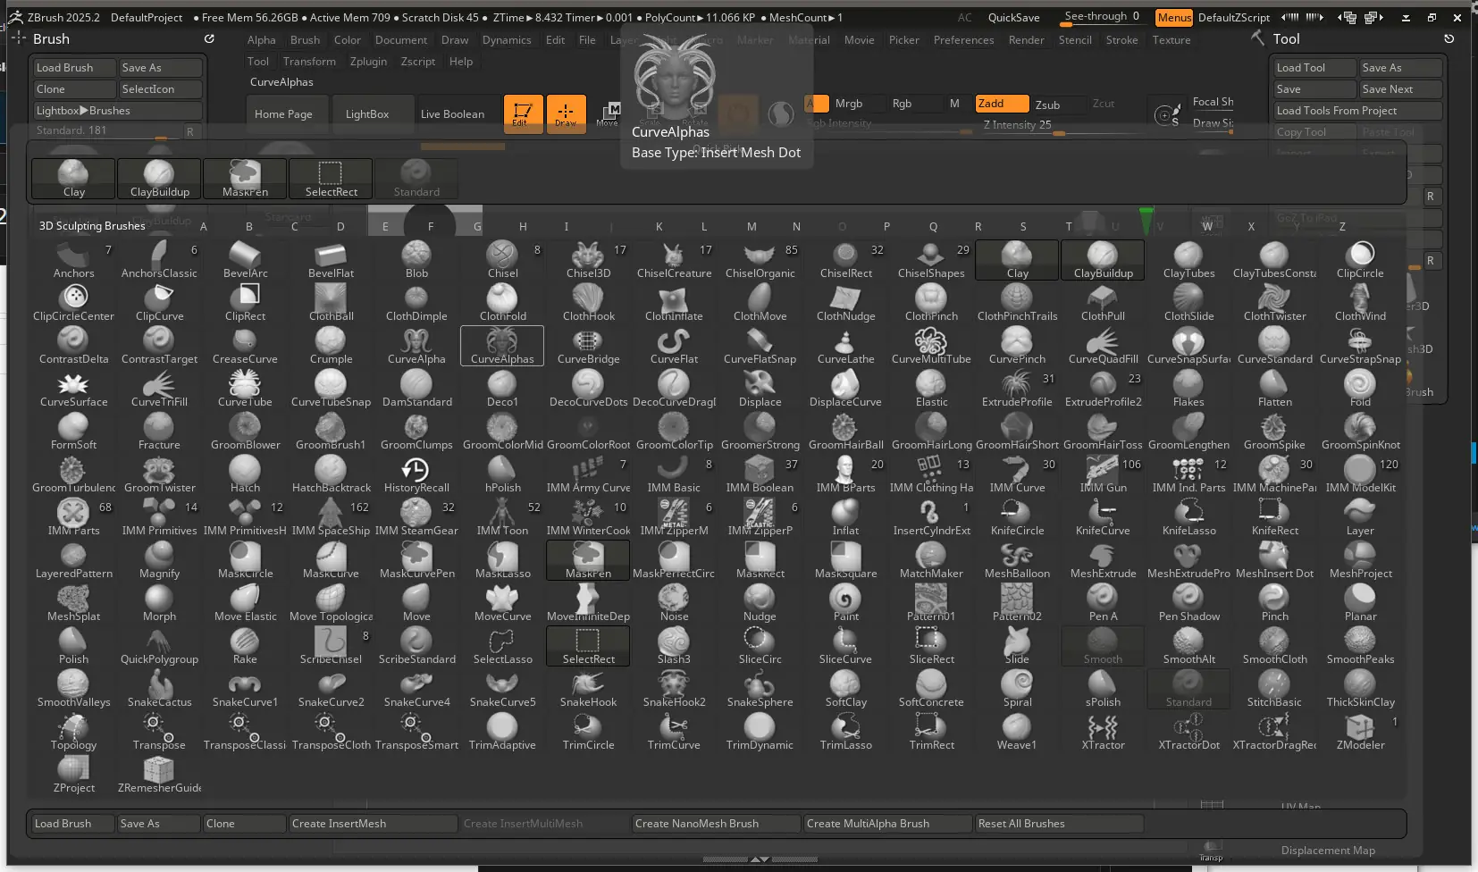Click the TrimDynamic brush icon
Image resolution: width=1478 pixels, height=872 pixels.
[x=760, y=732]
